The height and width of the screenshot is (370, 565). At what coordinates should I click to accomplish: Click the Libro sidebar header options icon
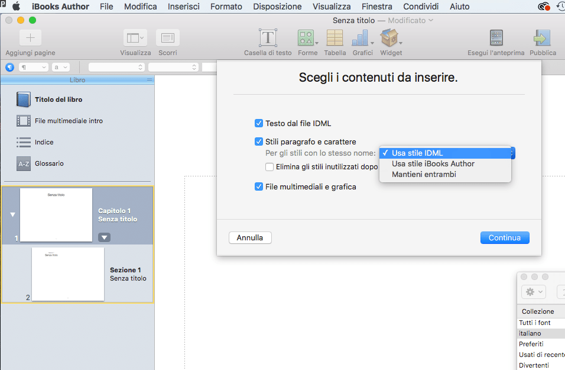[x=150, y=80]
